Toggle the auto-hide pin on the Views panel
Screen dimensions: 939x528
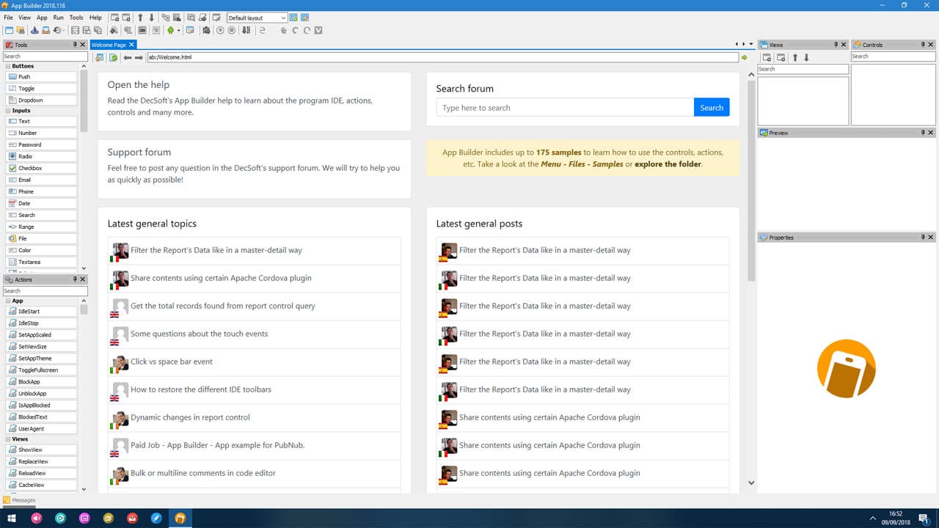[x=836, y=44]
